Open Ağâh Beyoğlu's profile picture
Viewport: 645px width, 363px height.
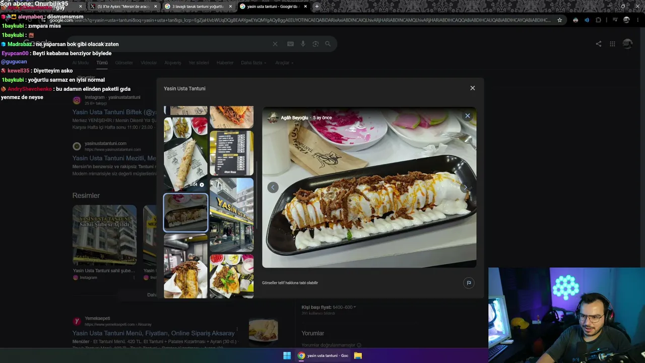(273, 118)
